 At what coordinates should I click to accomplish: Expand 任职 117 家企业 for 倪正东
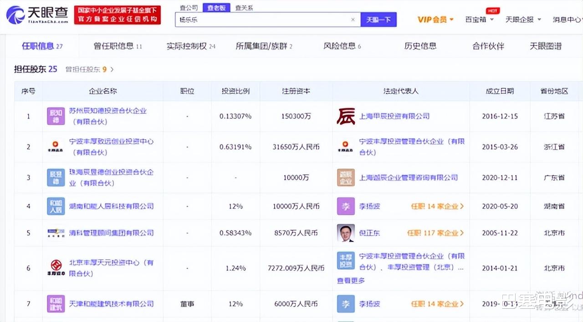point(435,233)
